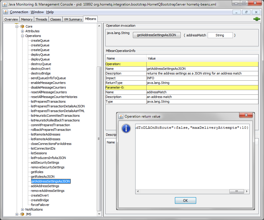The image size is (264, 220).
Task: Select the addAddressSettings operation
Action: 45,186
